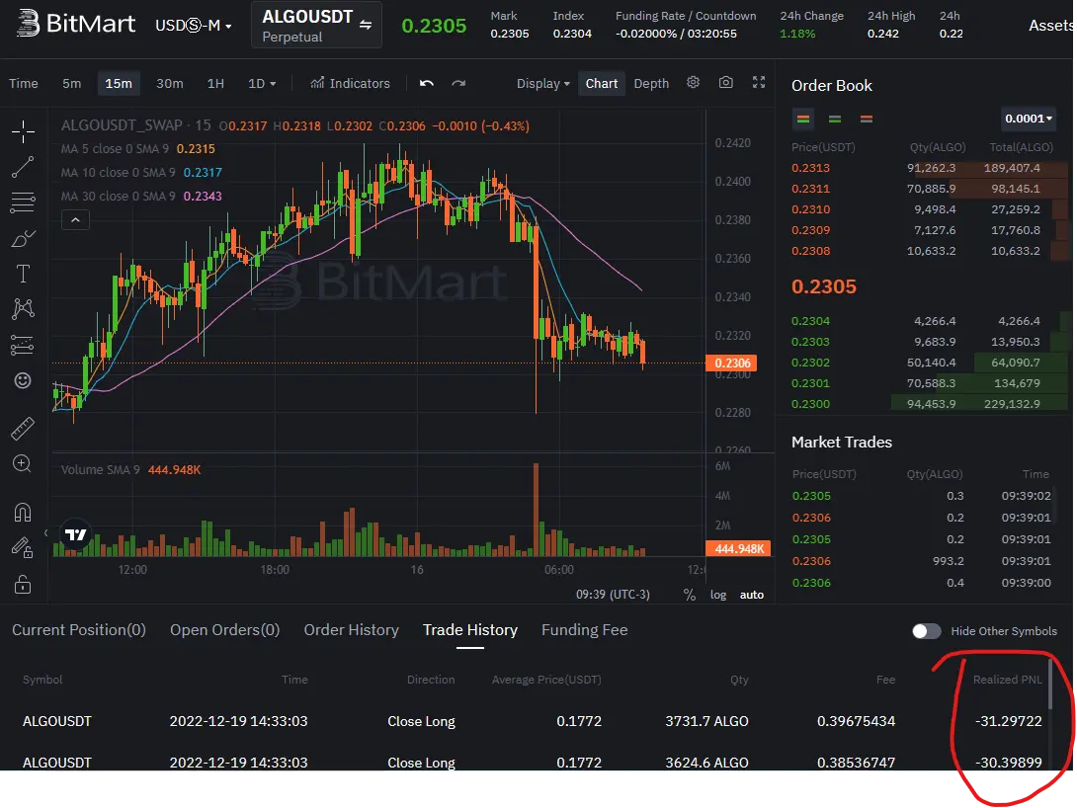Screen dimensions: 1077x808
Task: Select the trend line drawing tool
Action: pyautogui.click(x=23, y=167)
